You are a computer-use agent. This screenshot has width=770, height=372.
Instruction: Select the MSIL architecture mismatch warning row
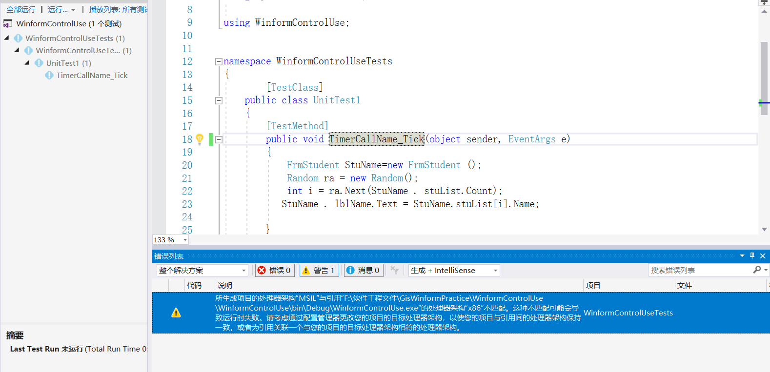(x=461, y=313)
